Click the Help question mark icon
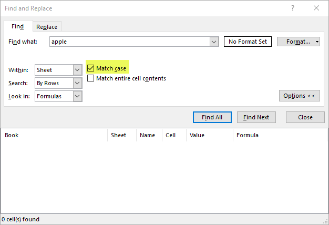The image size is (329, 225). pos(292,8)
